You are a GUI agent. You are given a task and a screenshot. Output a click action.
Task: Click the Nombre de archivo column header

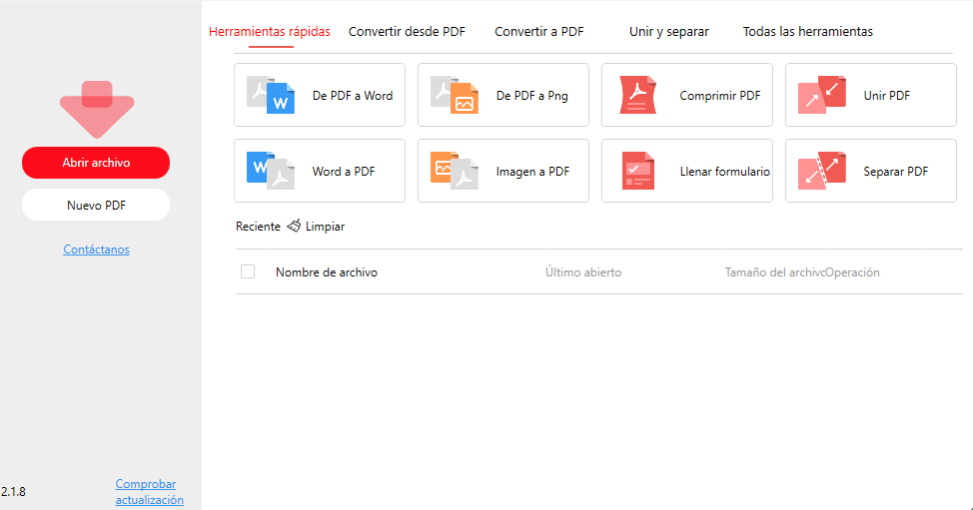327,272
